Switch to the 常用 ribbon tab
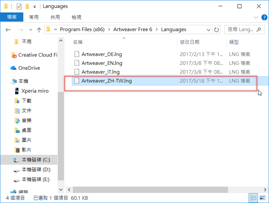This screenshot has height=203, width=269. point(34,17)
